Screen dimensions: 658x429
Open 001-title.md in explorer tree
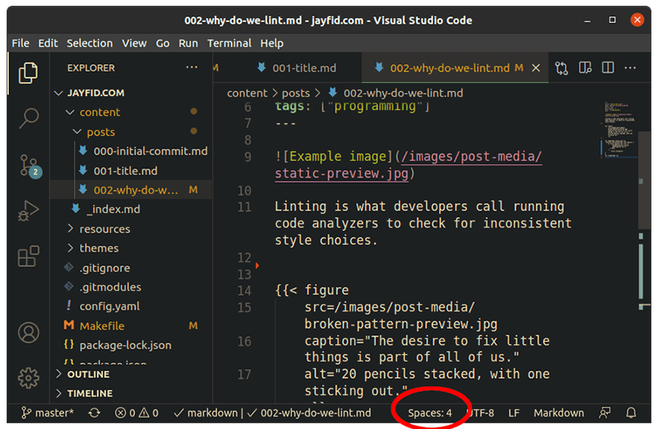pyautogui.click(x=131, y=171)
